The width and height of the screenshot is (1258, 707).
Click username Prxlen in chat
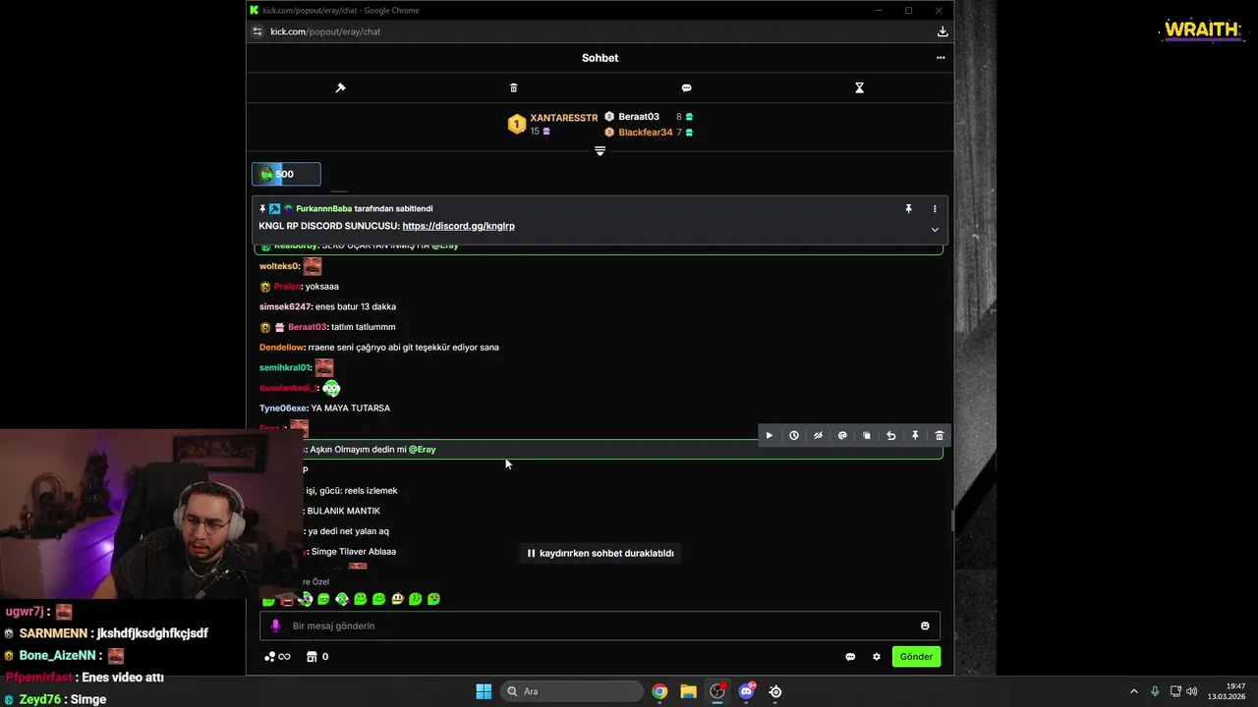pyautogui.click(x=286, y=287)
